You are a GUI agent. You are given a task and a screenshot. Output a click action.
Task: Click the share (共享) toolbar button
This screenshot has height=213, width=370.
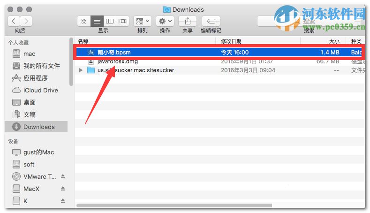click(188, 21)
